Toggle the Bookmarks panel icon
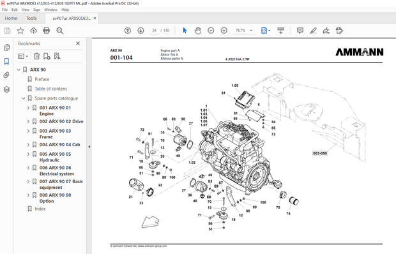Image resolution: width=396 pixels, height=254 pixels. [x=7, y=61]
